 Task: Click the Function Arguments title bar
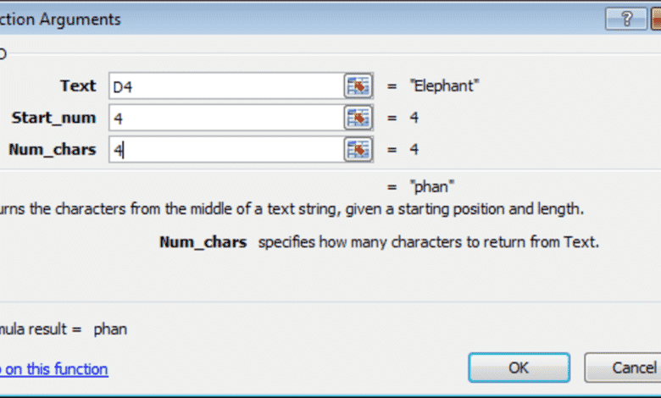pyautogui.click(x=254, y=19)
